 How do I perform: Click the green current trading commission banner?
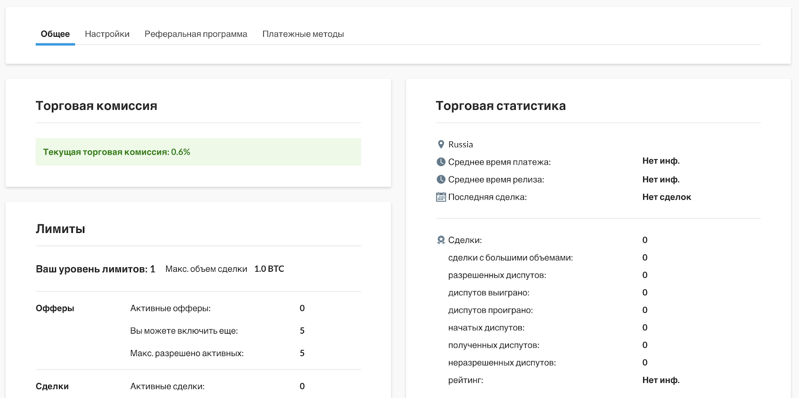click(198, 152)
